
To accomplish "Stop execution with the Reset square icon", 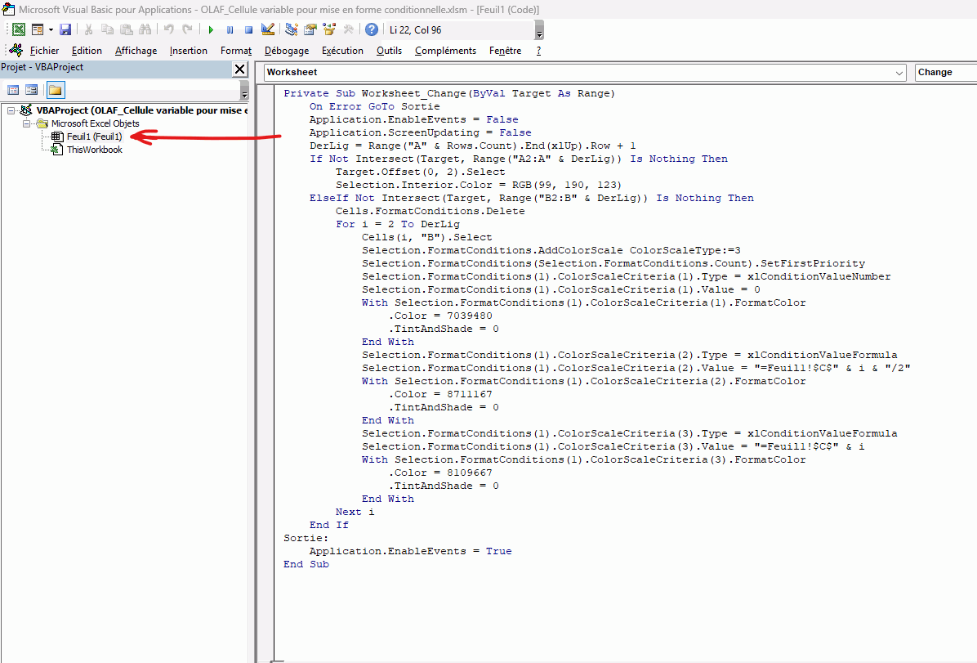I will click(x=248, y=29).
